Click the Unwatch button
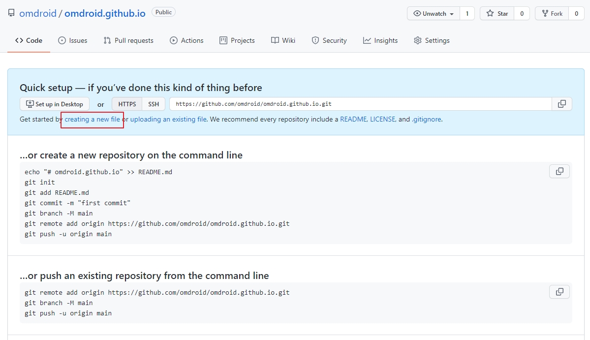Viewport: 590px width, 340px height. (434, 14)
